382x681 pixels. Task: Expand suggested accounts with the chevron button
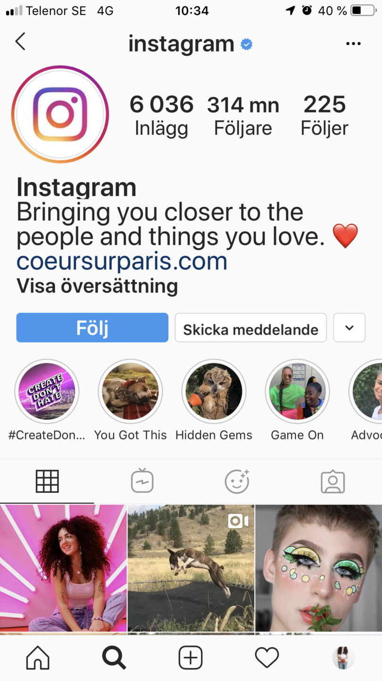pos(349,328)
